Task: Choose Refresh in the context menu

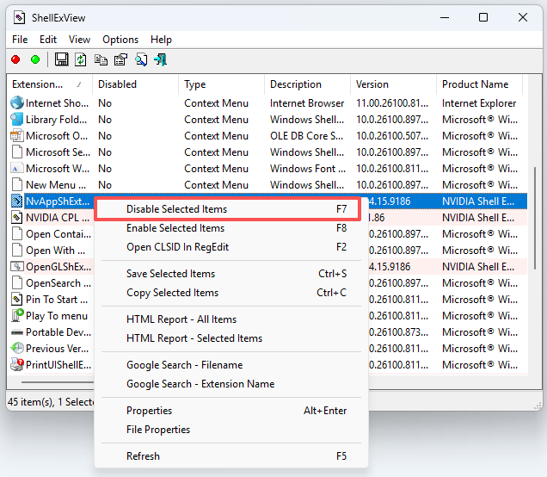Action: point(231,456)
